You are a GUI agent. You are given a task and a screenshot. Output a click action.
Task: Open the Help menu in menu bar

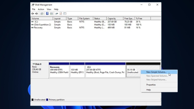pyautogui.click(x=56, y=9)
